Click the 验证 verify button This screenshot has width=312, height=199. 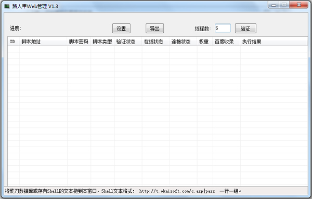(x=245, y=29)
